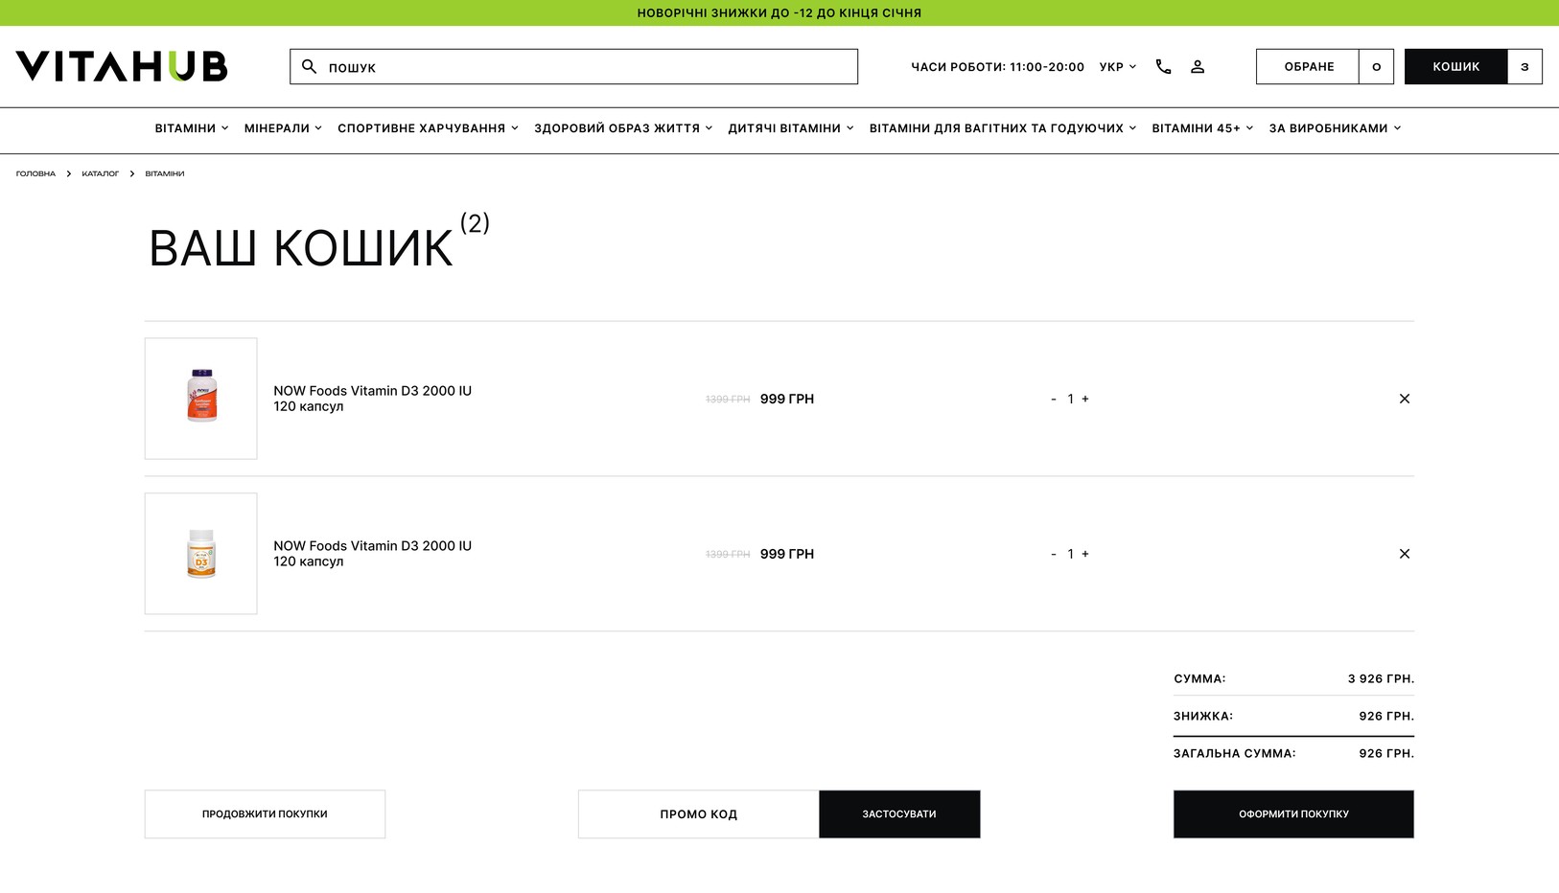Image resolution: width=1559 pixels, height=893 pixels.
Task: Expand ВІТАМІНИ ДЛЯ ВАГІТНИХ ТА ГОДУЮЧИХ menu
Action: click(1003, 128)
